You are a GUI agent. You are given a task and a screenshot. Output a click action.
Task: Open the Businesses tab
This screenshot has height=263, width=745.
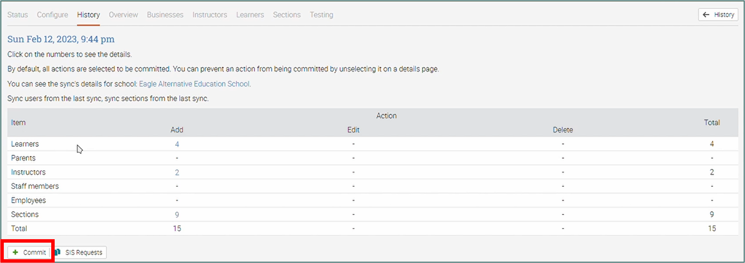(165, 15)
